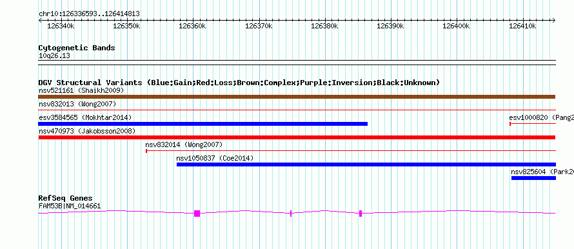Click the Cytogenetic Bands track title
Viewport: 574px width, 249px height.
click(77, 48)
